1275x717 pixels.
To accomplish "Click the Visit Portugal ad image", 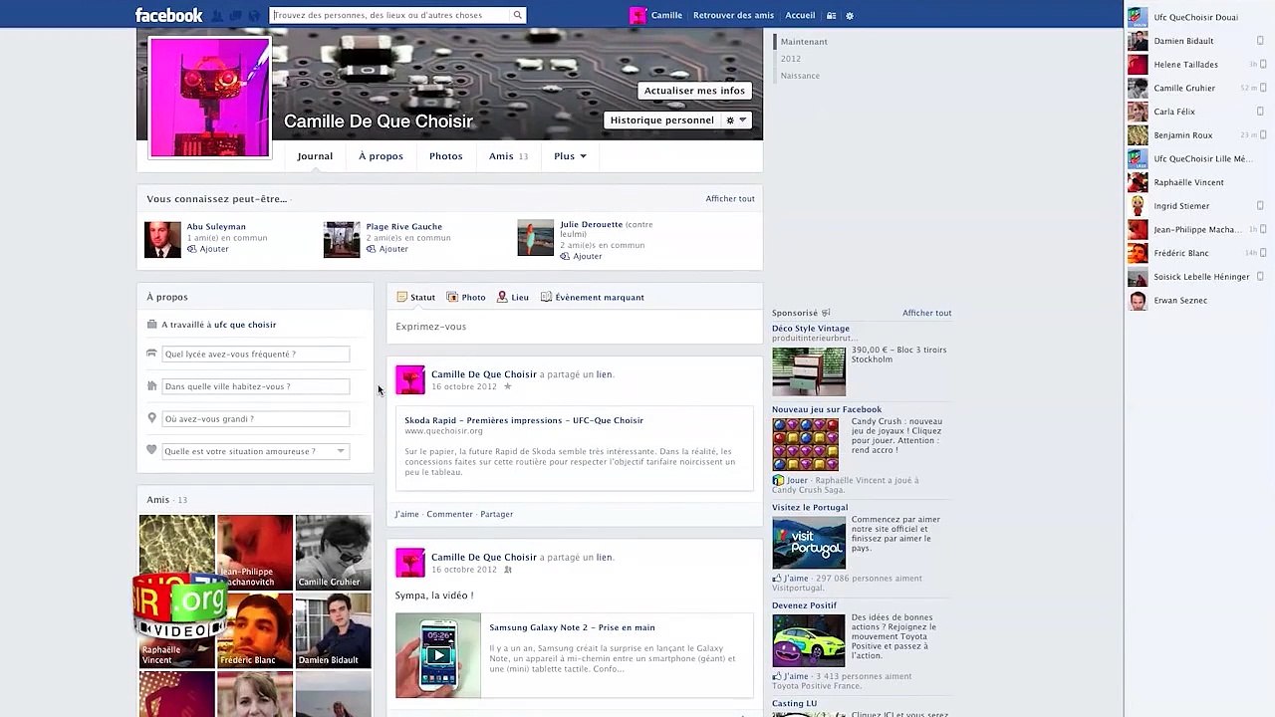I will (809, 543).
